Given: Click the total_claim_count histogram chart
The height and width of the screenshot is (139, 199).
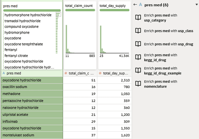Looking at the screenshot, I should click(80, 39).
